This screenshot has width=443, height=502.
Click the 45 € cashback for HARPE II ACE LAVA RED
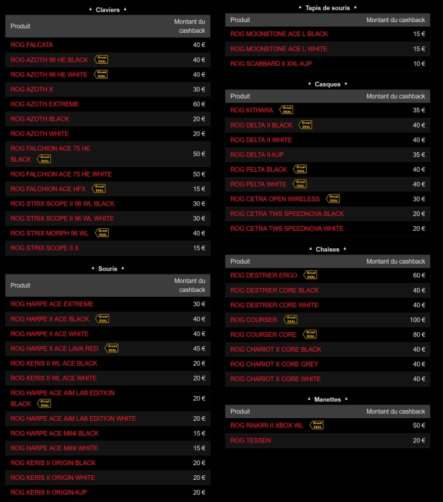pyautogui.click(x=199, y=348)
